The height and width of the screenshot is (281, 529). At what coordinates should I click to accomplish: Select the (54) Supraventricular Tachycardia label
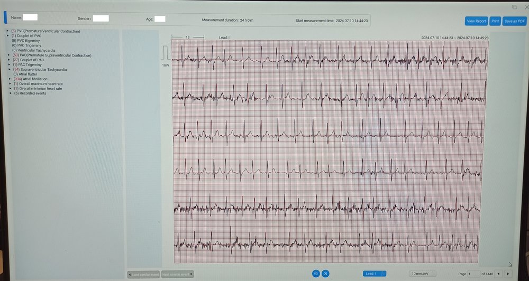point(40,69)
